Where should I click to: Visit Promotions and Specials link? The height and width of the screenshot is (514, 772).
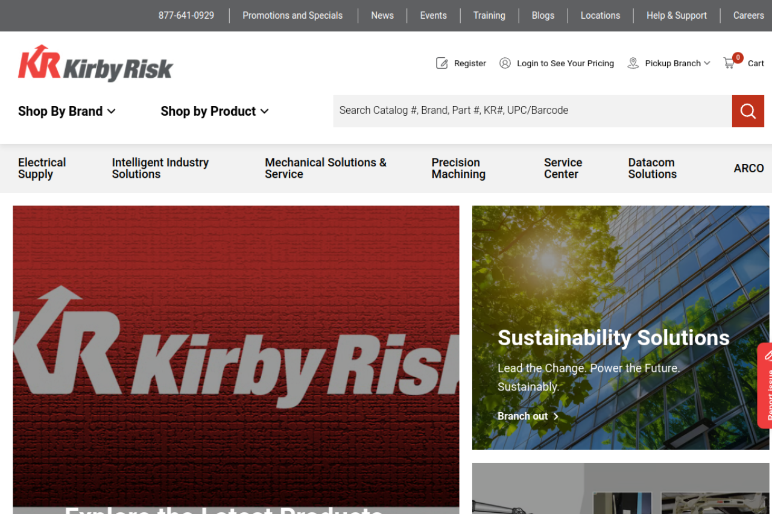pyautogui.click(x=292, y=16)
